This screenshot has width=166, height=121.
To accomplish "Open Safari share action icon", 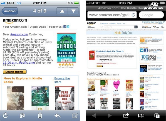I will 126,115.
